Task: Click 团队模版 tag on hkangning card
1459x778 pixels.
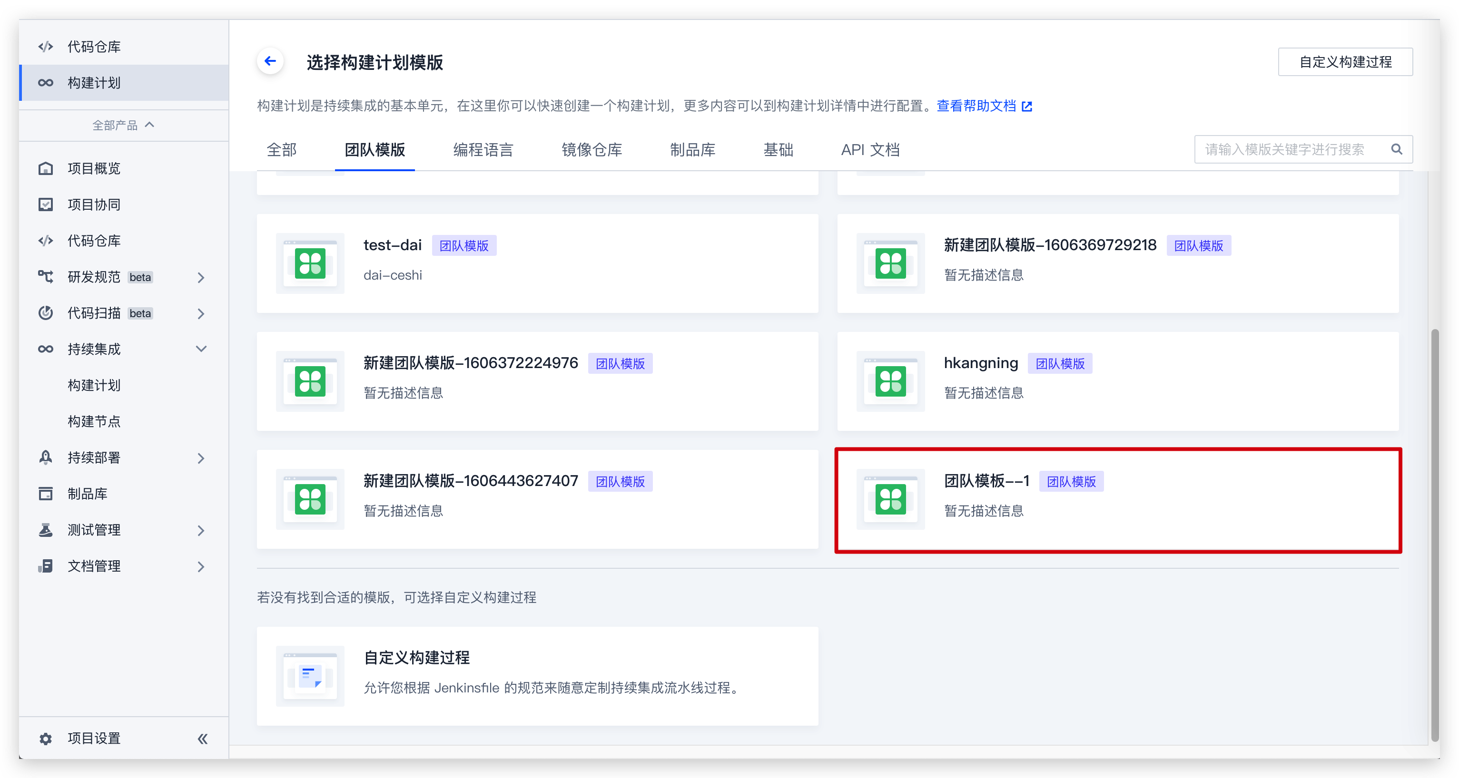Action: pyautogui.click(x=1060, y=363)
